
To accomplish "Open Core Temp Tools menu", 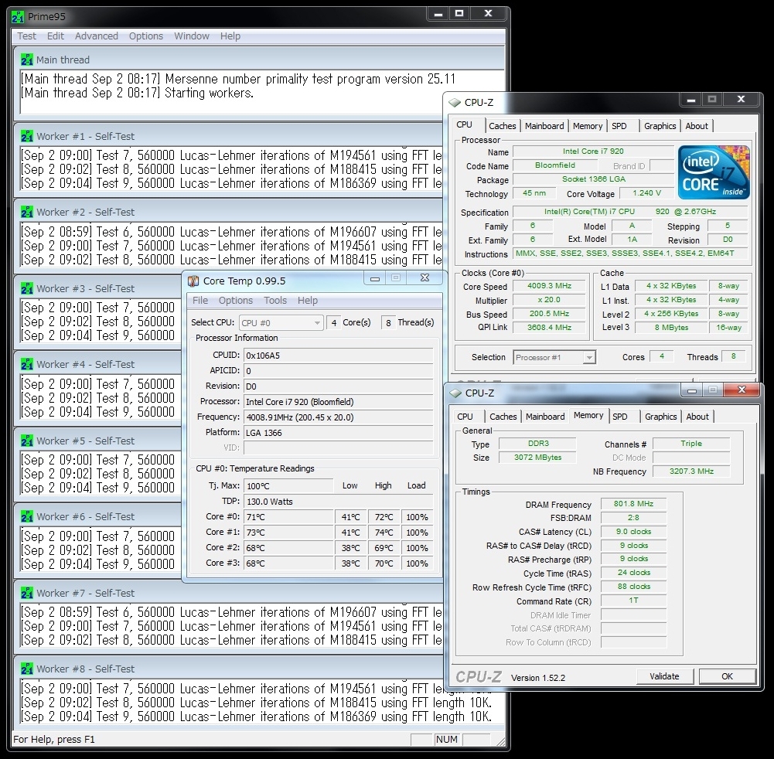I will [x=275, y=301].
